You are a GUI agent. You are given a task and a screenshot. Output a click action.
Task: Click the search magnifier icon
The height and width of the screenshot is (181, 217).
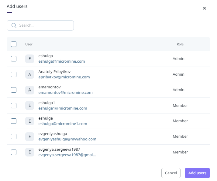click(x=14, y=25)
